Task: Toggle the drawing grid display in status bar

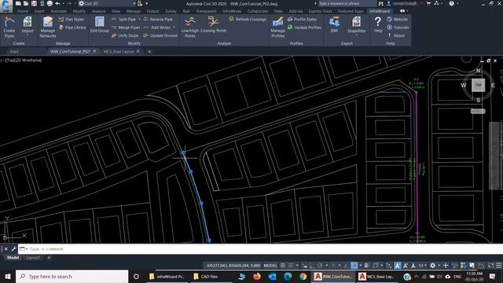Action: 283,266
